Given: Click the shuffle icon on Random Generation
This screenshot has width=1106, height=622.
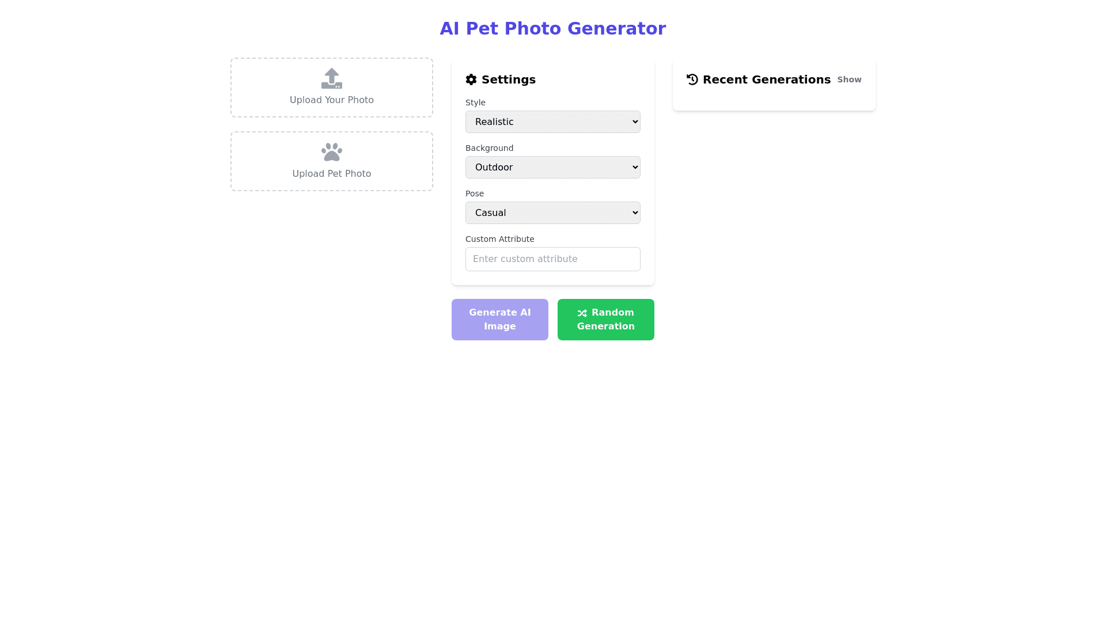Looking at the screenshot, I should coord(582,313).
